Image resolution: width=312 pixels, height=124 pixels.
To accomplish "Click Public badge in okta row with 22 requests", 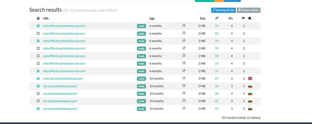I will point(141,34).
